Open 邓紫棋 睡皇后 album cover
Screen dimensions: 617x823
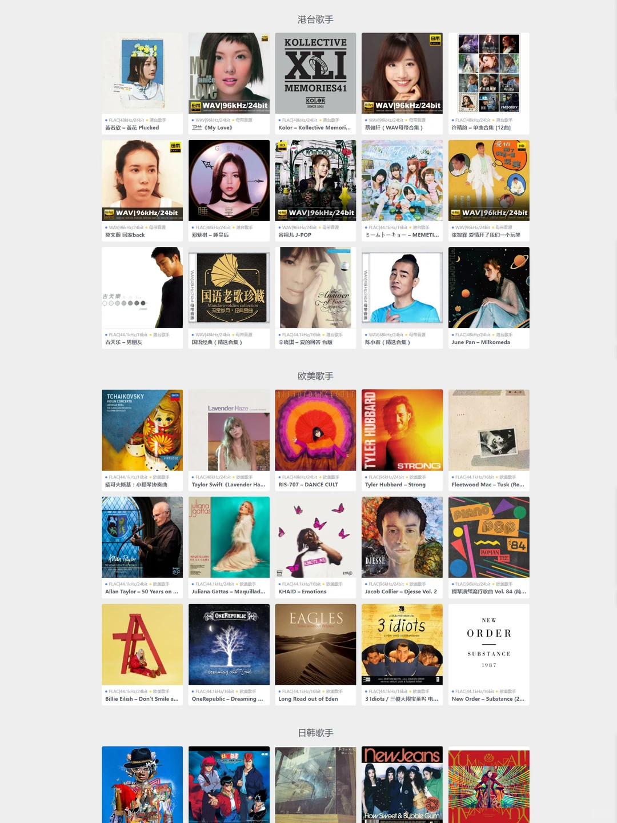pyautogui.click(x=229, y=181)
